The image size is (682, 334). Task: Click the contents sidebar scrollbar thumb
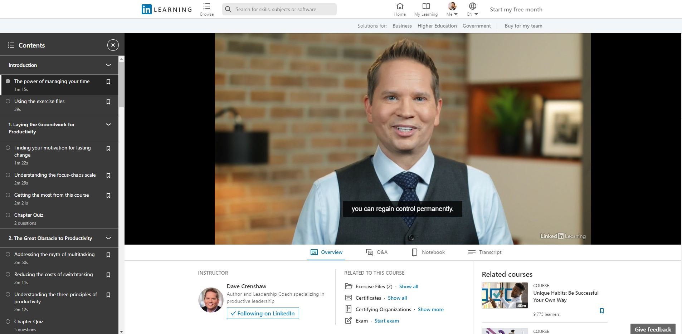[x=121, y=84]
